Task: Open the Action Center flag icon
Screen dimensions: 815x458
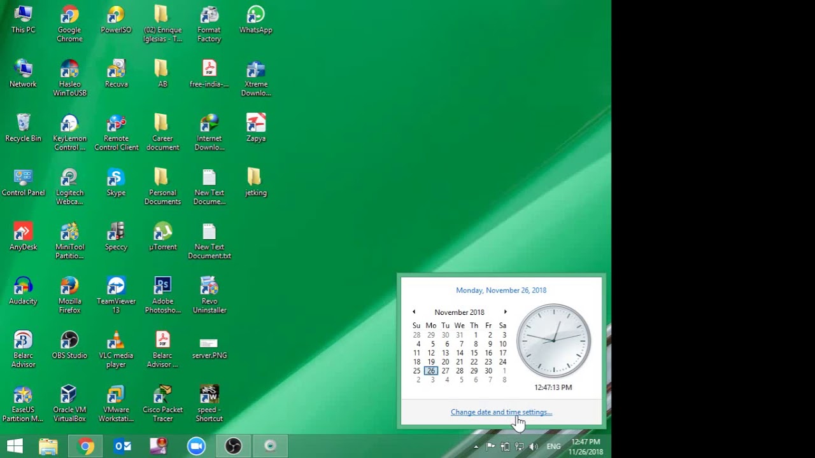Action: pyautogui.click(x=490, y=447)
